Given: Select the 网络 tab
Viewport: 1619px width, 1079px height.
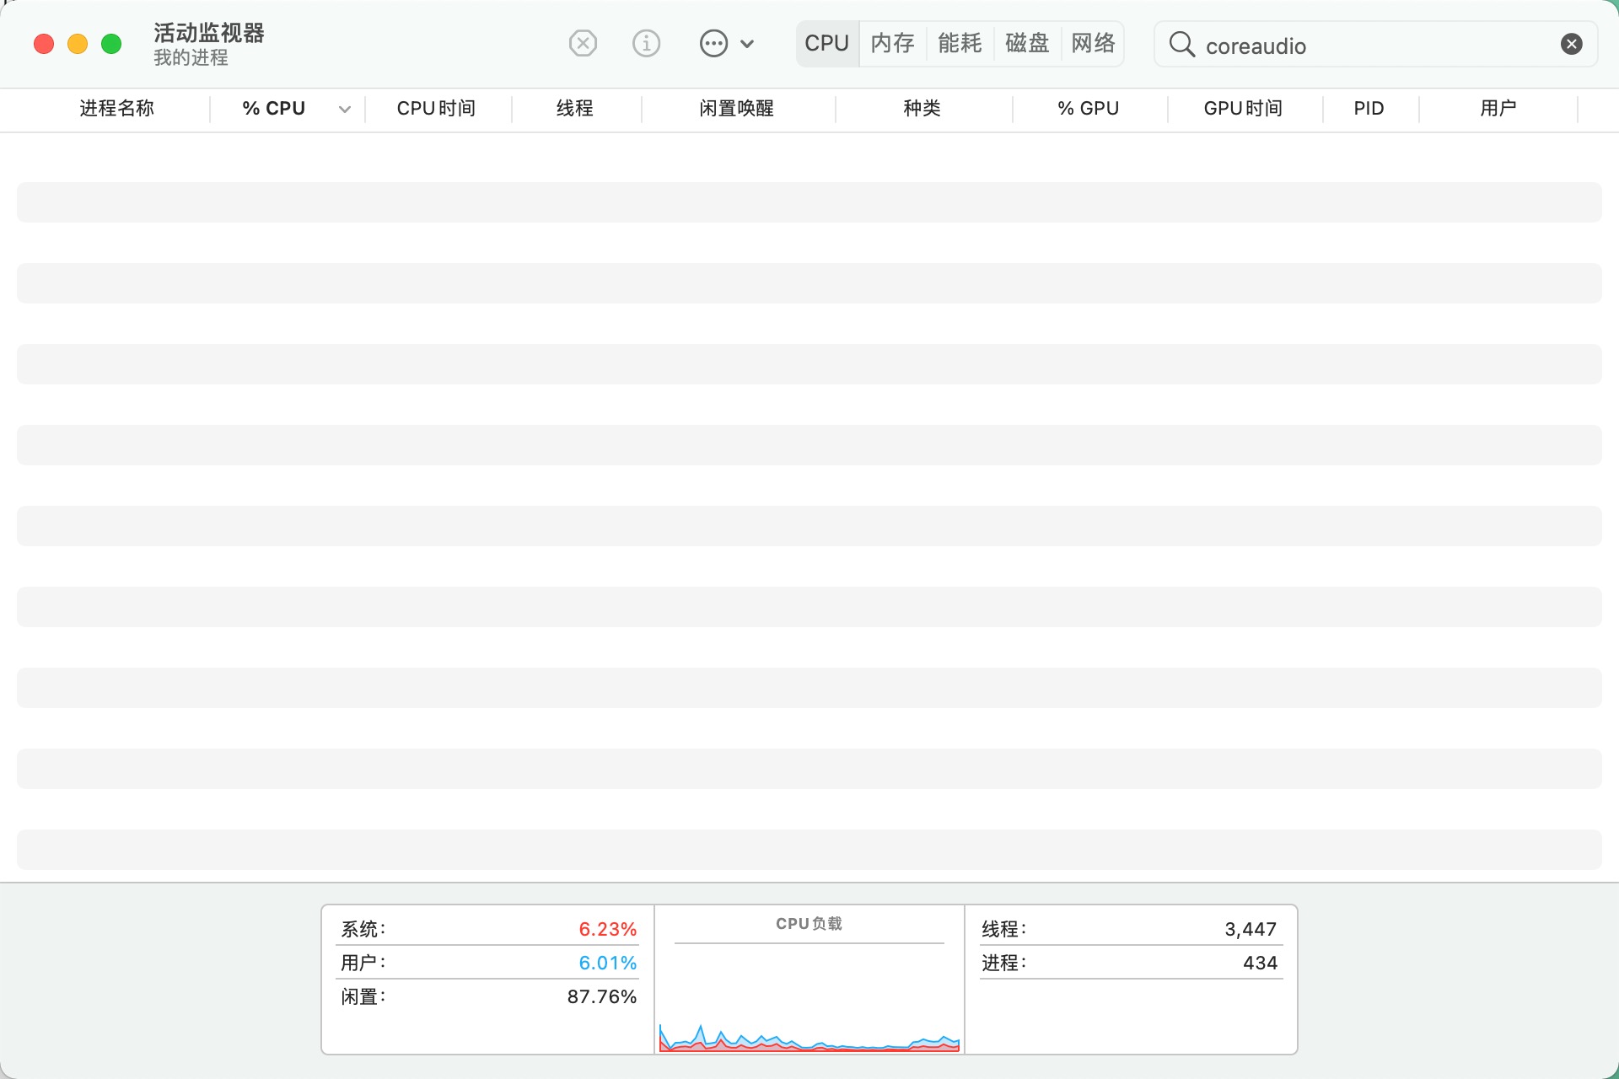Looking at the screenshot, I should point(1093,43).
